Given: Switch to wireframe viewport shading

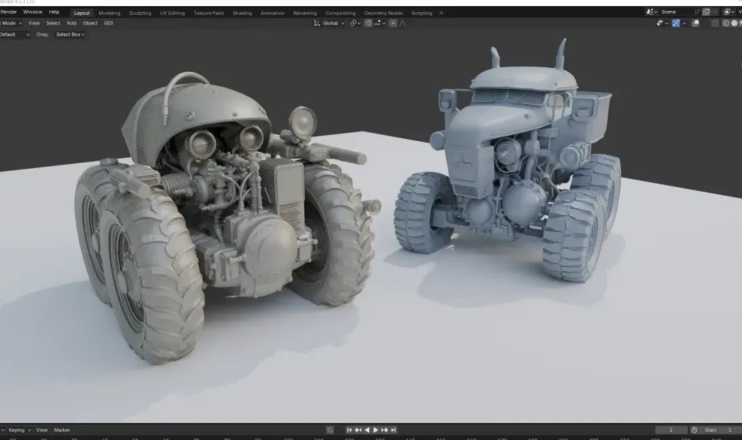Looking at the screenshot, I should point(726,23).
